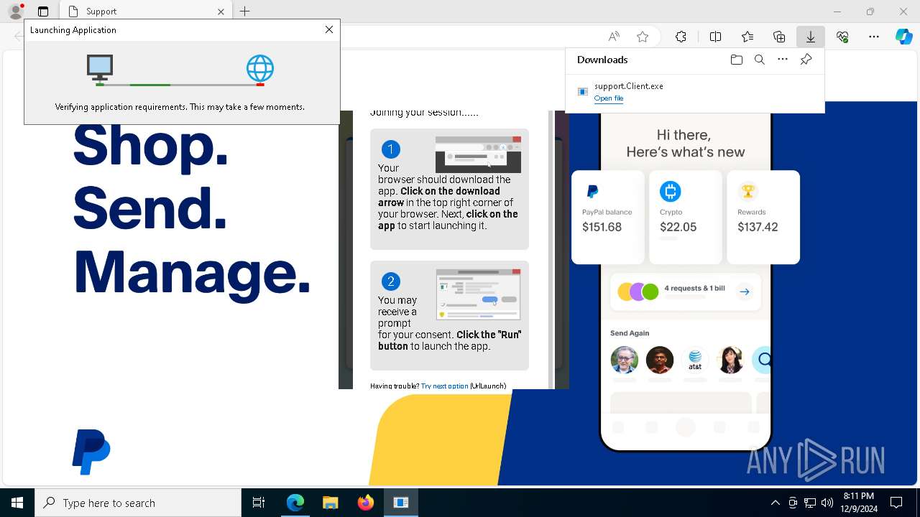
Task: Open the tab actions menu icon
Action: click(x=43, y=11)
